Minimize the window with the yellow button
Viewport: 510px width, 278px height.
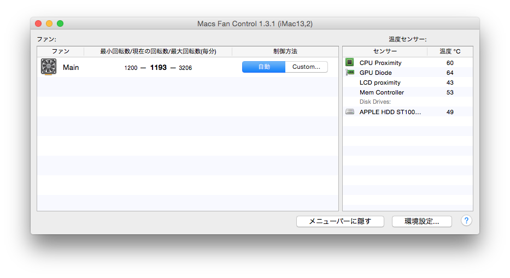(49, 23)
